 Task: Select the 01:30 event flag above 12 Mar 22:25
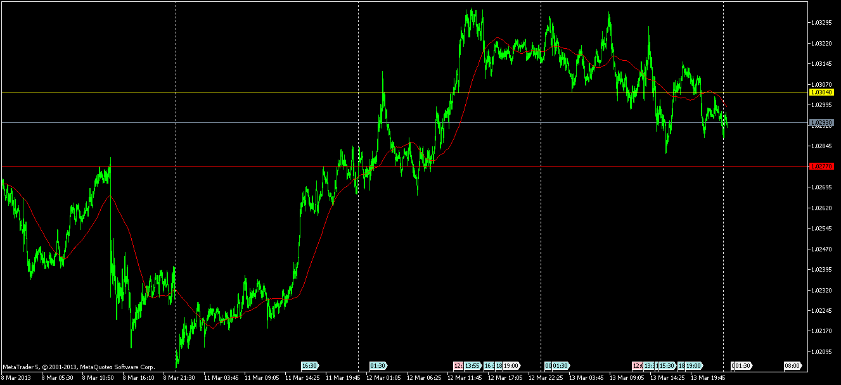560,365
